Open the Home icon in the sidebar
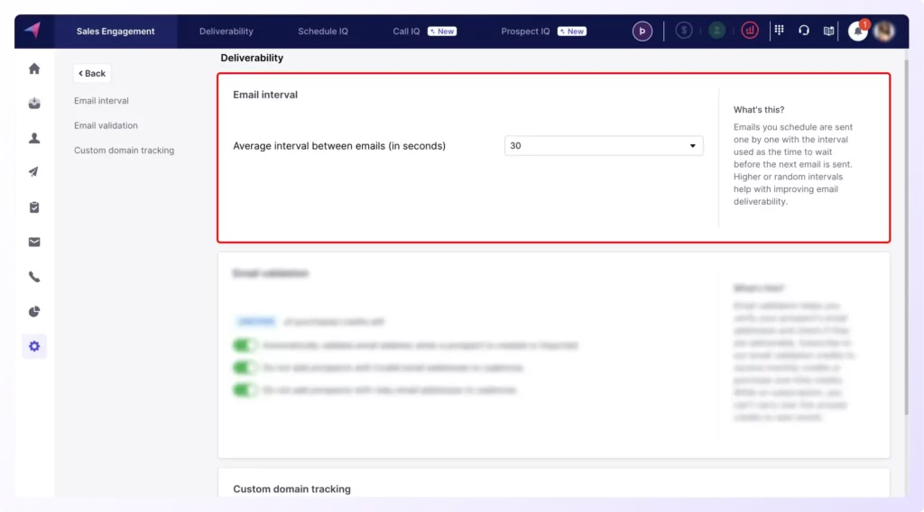 pos(34,69)
